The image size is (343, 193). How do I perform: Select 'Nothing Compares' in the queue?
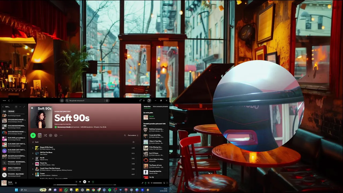pos(155,130)
